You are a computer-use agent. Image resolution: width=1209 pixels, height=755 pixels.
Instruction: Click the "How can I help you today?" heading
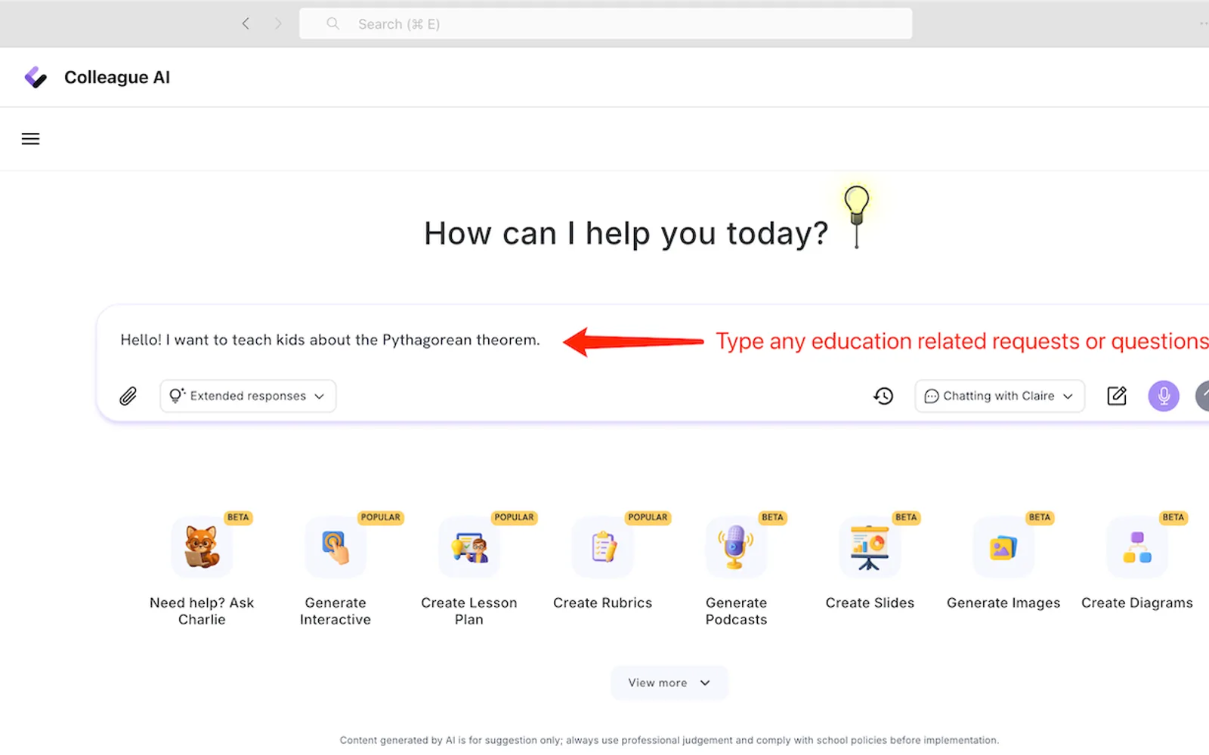626,233
